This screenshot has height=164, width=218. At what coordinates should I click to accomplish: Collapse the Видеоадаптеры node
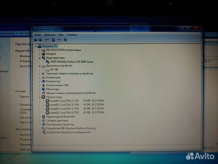(x=40, y=58)
